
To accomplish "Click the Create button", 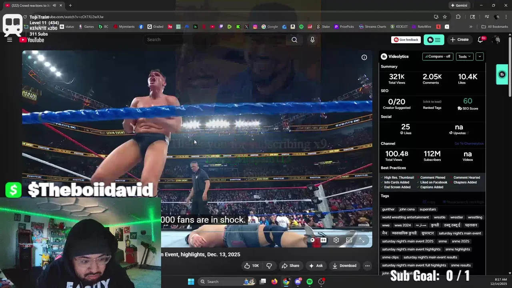I will point(459,40).
